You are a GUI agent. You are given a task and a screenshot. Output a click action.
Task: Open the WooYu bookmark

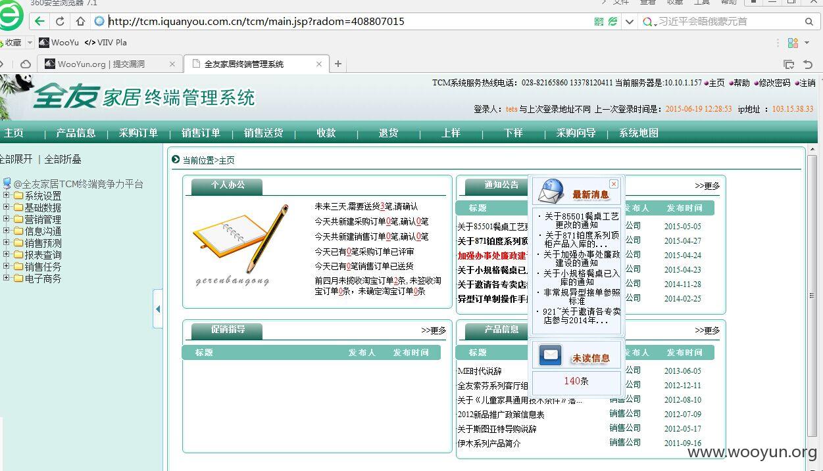pyautogui.click(x=59, y=43)
